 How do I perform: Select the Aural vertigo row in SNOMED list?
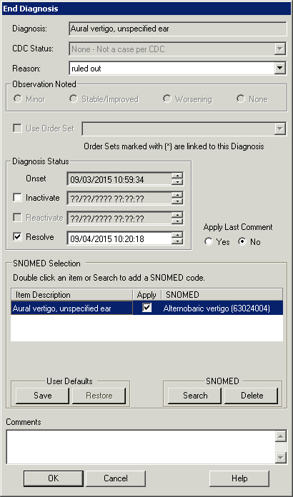[146, 308]
